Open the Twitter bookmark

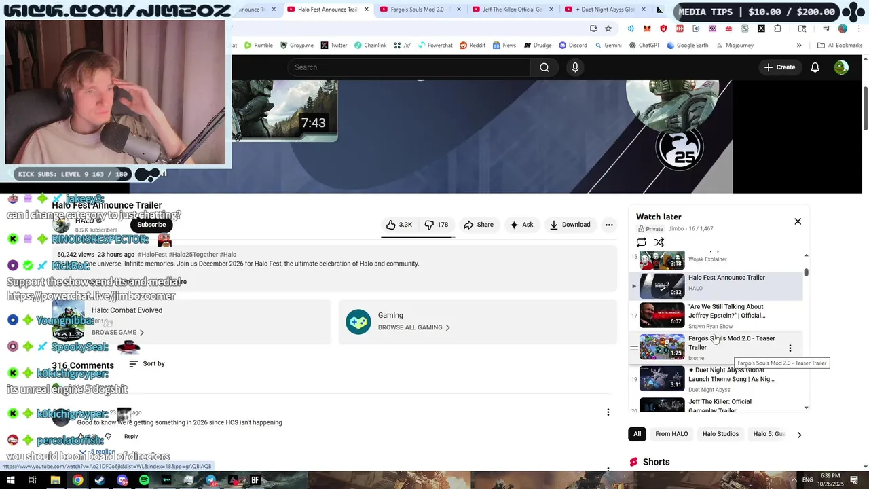click(x=333, y=46)
